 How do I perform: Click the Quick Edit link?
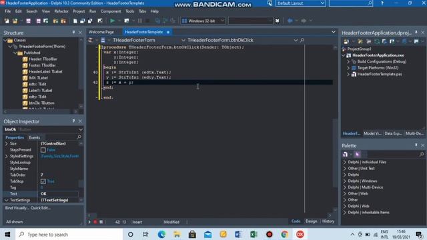tap(41, 208)
